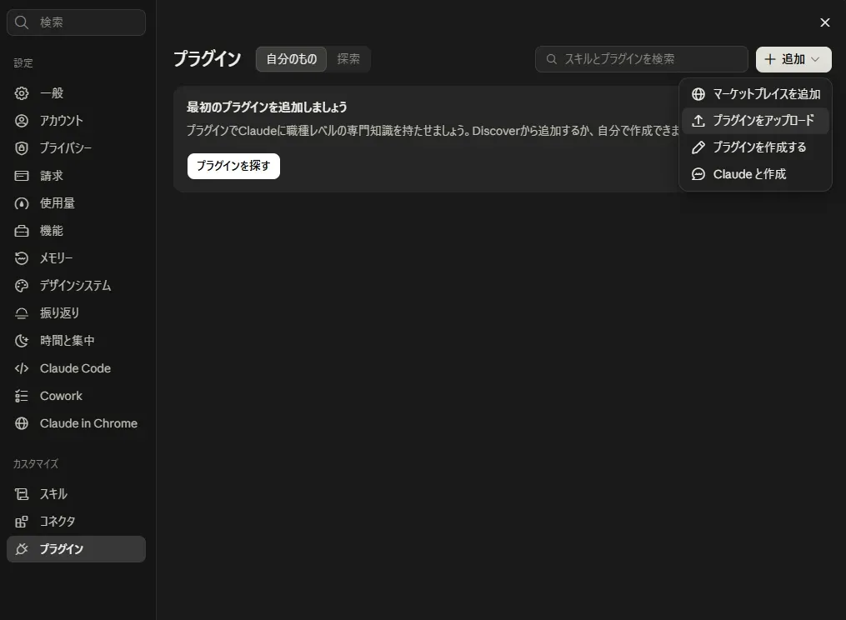Open the アカウント settings page
Viewport: 846px width, 620px height.
tap(76, 121)
